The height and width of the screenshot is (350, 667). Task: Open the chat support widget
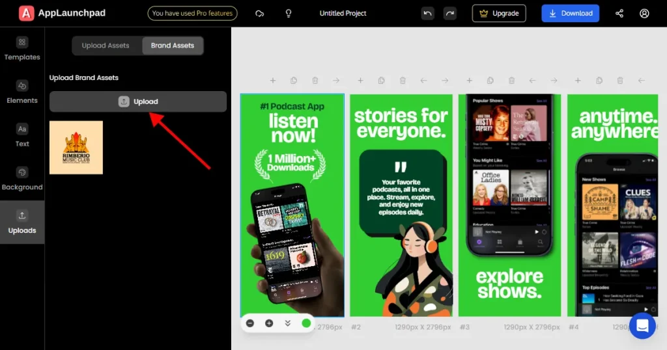tap(642, 326)
